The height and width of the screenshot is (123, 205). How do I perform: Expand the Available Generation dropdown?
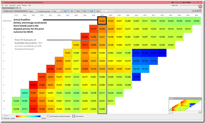pyautogui.click(x=45, y=11)
